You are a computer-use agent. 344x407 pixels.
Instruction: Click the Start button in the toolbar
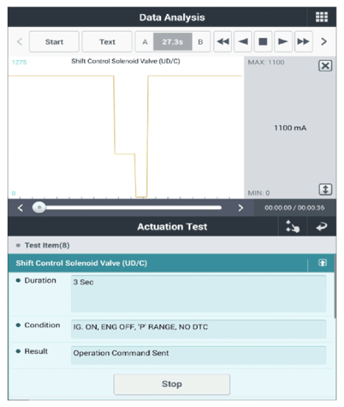tap(54, 42)
